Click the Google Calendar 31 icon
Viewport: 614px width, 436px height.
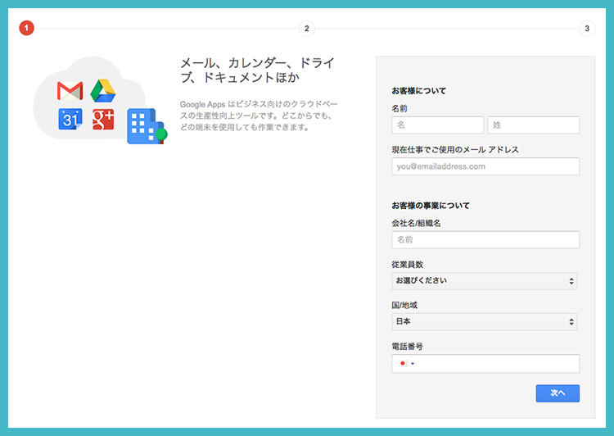pyautogui.click(x=70, y=119)
